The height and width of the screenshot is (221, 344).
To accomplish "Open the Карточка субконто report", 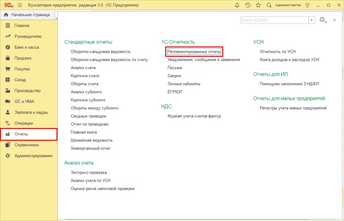I will click(88, 100).
